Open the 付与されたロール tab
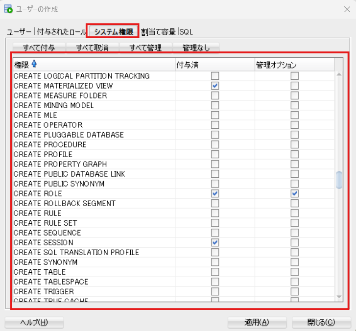The image size is (356, 331). (x=61, y=32)
